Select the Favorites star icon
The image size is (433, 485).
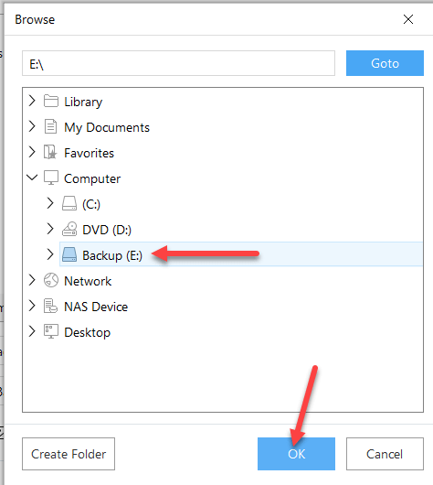50,152
